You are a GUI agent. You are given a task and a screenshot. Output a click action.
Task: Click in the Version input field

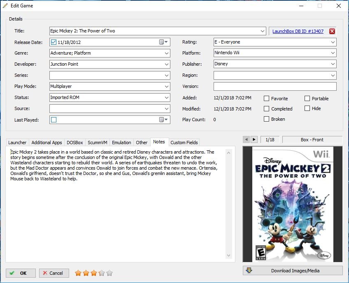click(x=275, y=86)
